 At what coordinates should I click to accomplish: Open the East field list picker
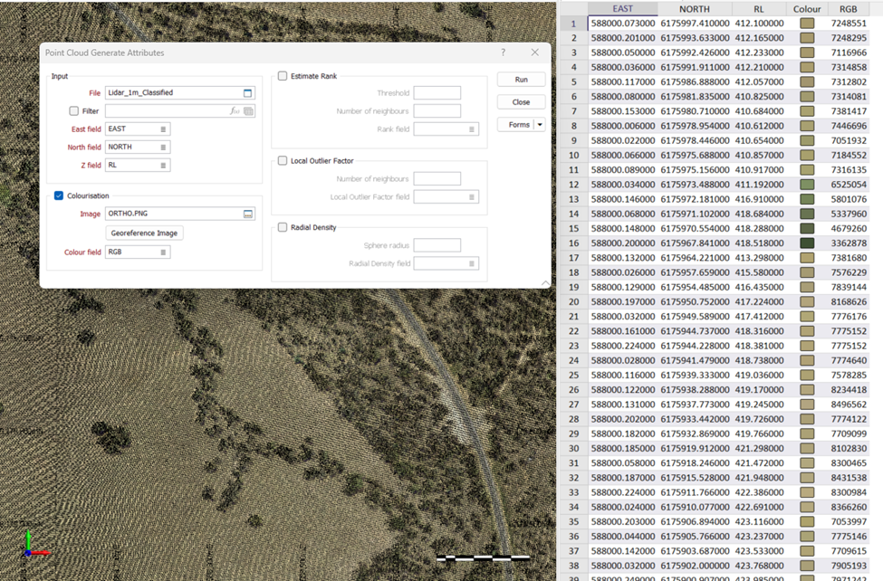click(x=163, y=129)
